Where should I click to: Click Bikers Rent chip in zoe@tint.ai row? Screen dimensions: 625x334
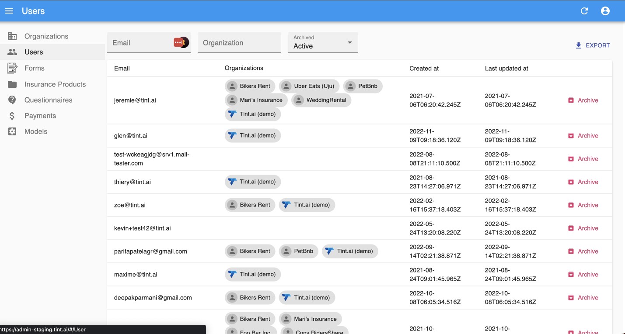250,205
